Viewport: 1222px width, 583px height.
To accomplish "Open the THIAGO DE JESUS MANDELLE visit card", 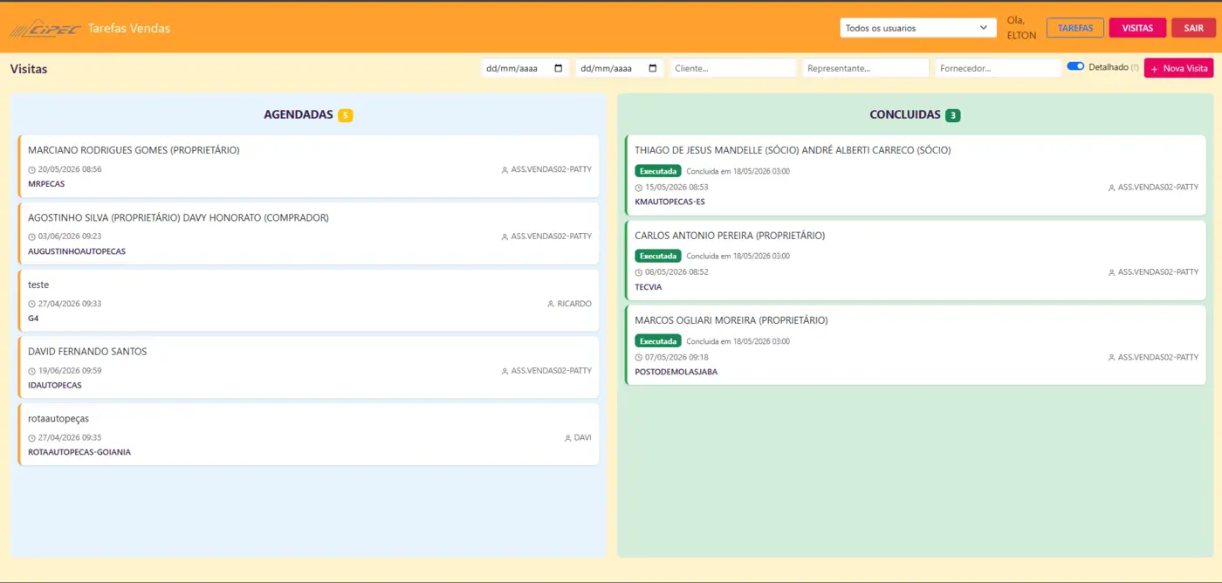I will [915, 175].
